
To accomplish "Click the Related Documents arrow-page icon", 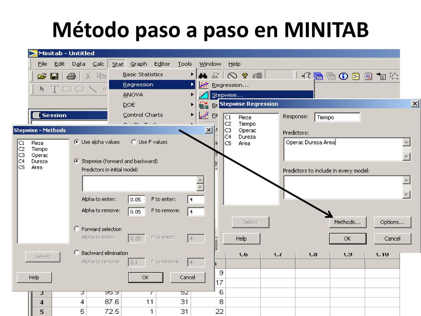I will click(381, 76).
